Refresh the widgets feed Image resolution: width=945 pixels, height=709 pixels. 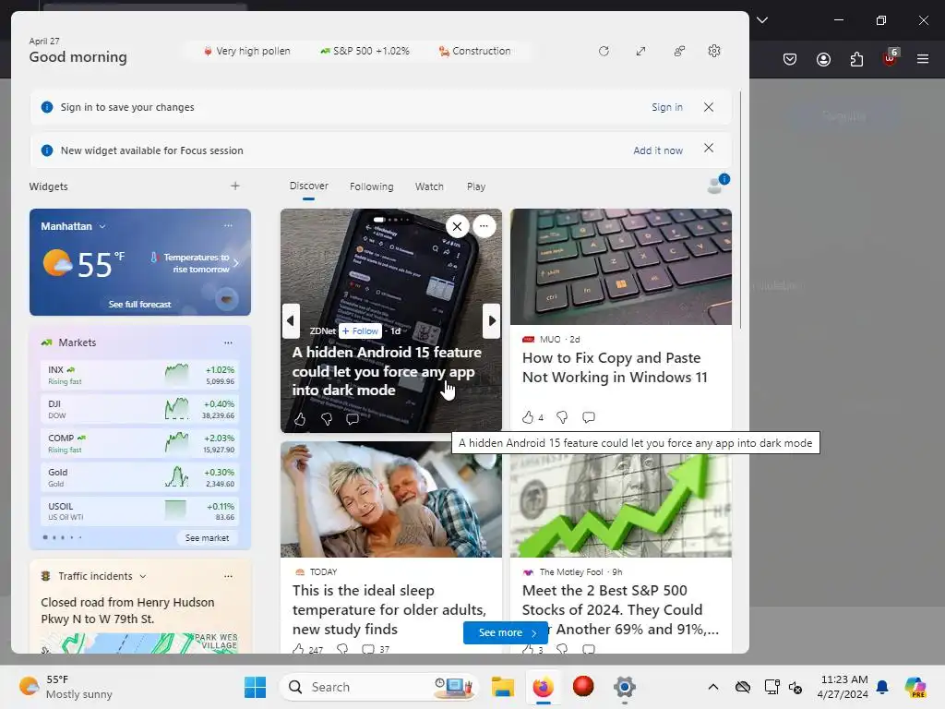pos(604,52)
